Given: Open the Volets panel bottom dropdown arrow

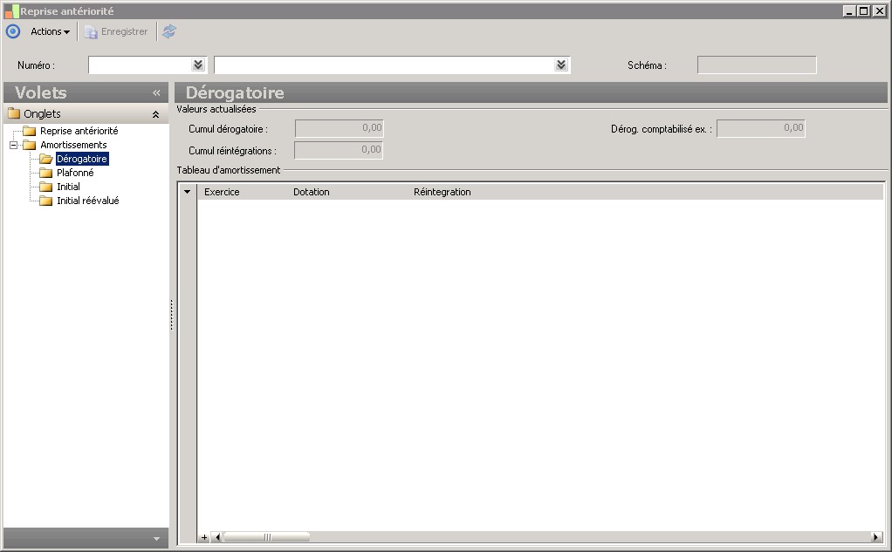Looking at the screenshot, I should 156,539.
